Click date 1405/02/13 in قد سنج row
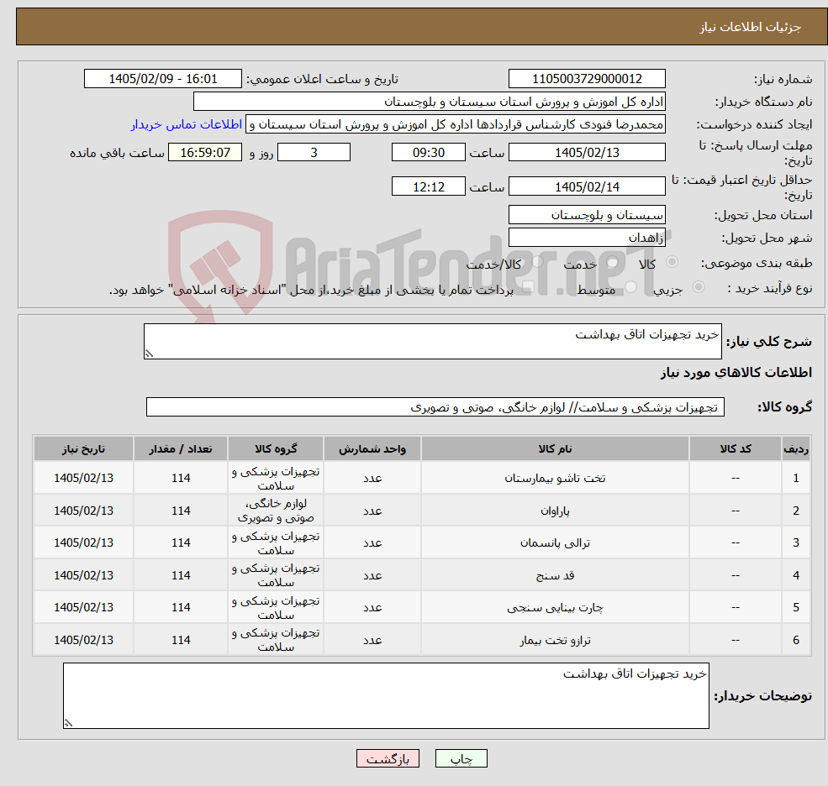The image size is (828, 786). click(x=83, y=575)
